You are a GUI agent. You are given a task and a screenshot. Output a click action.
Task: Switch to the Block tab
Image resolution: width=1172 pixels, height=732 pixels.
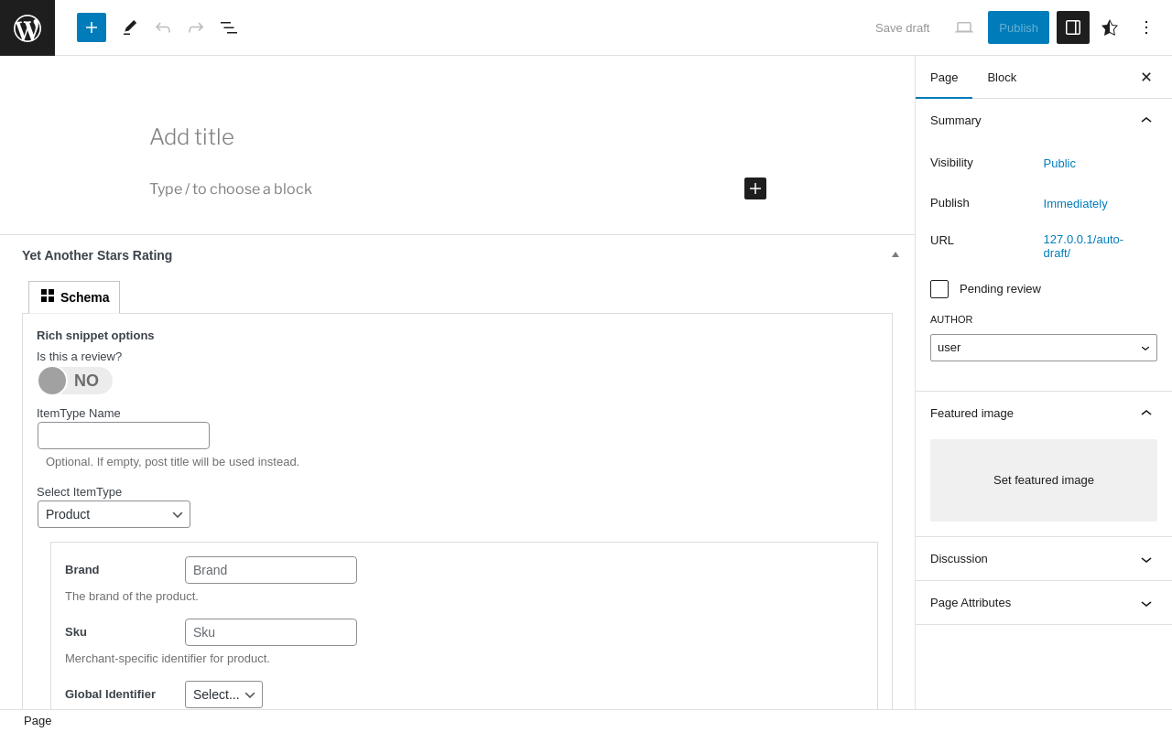[1002, 77]
